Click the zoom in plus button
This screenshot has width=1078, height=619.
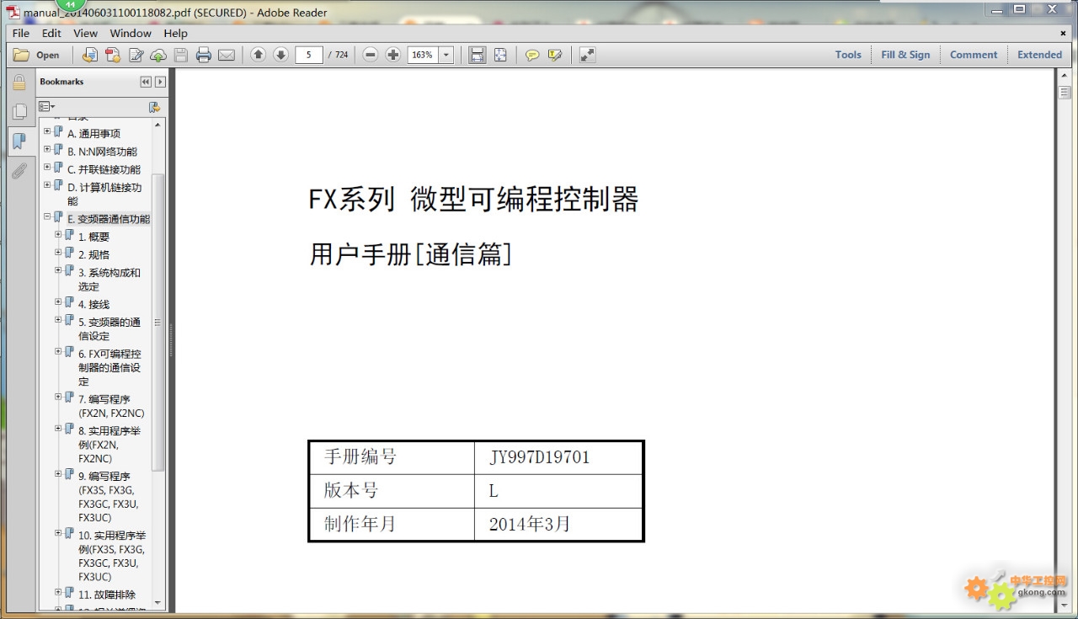pyautogui.click(x=392, y=55)
